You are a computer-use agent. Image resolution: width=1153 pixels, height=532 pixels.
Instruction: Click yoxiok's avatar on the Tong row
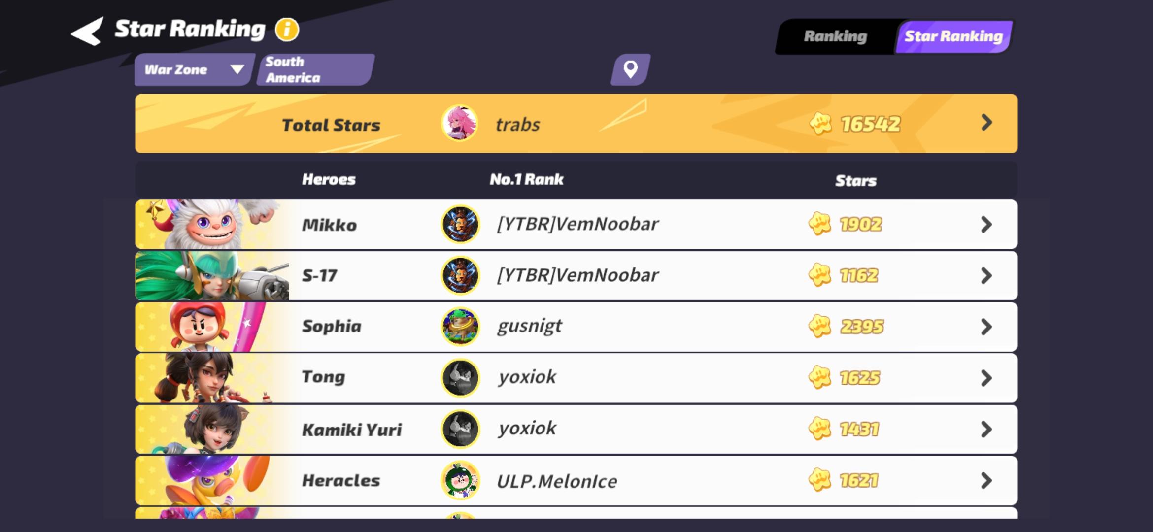click(x=460, y=377)
